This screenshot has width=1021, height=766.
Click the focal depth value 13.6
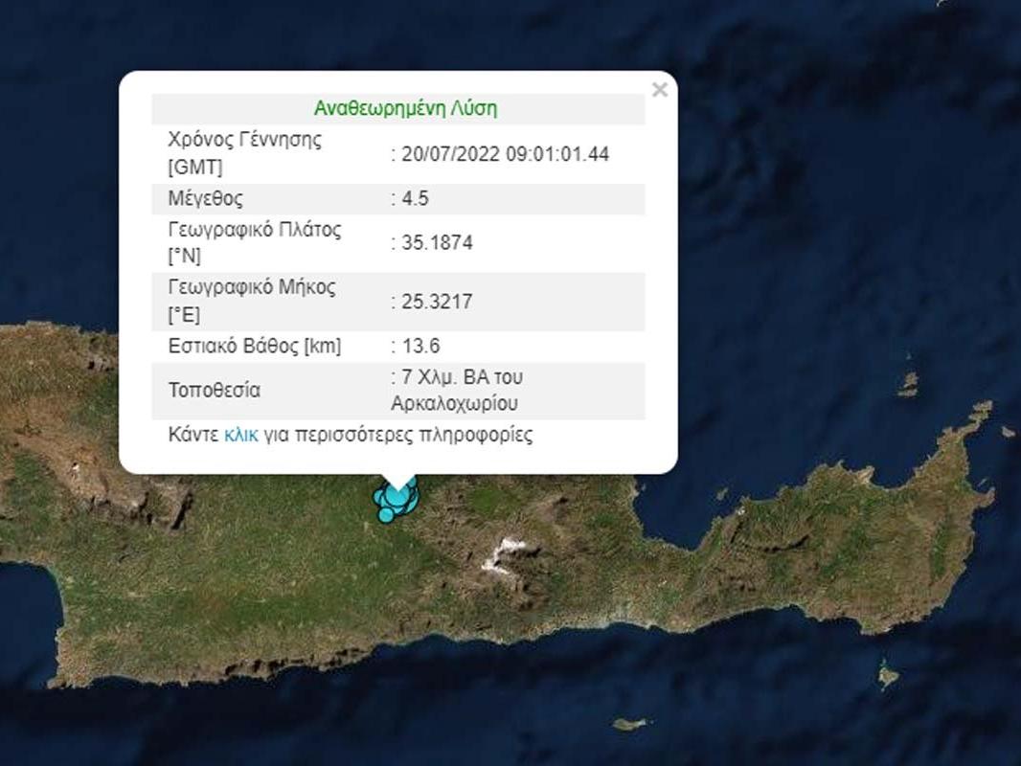[x=420, y=346]
